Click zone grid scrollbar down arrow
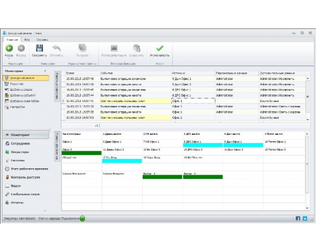 click(x=307, y=208)
